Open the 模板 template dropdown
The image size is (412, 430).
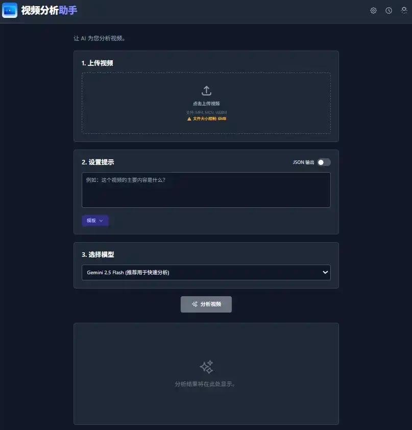click(95, 220)
